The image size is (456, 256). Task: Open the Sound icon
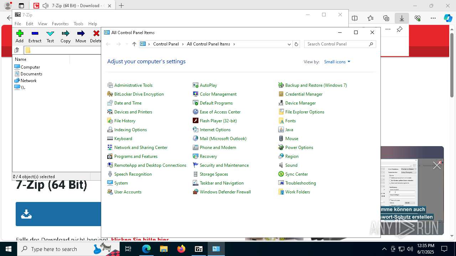click(x=281, y=165)
